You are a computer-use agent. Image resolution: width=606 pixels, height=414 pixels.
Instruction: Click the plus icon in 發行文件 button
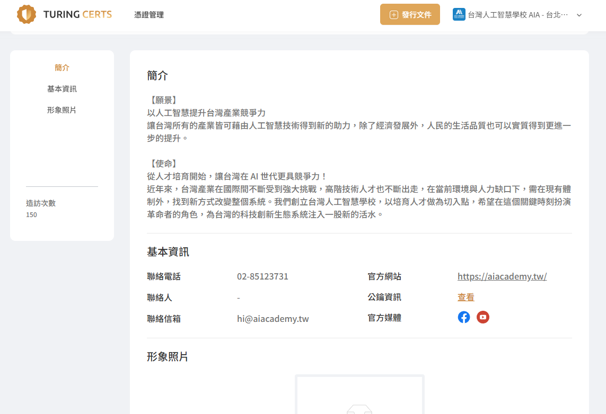point(393,15)
